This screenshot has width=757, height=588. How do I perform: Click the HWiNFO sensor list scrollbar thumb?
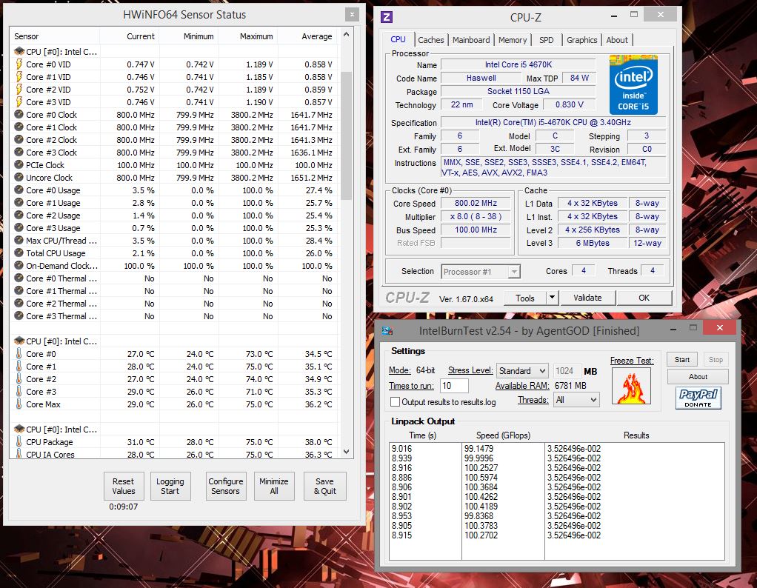(346, 136)
